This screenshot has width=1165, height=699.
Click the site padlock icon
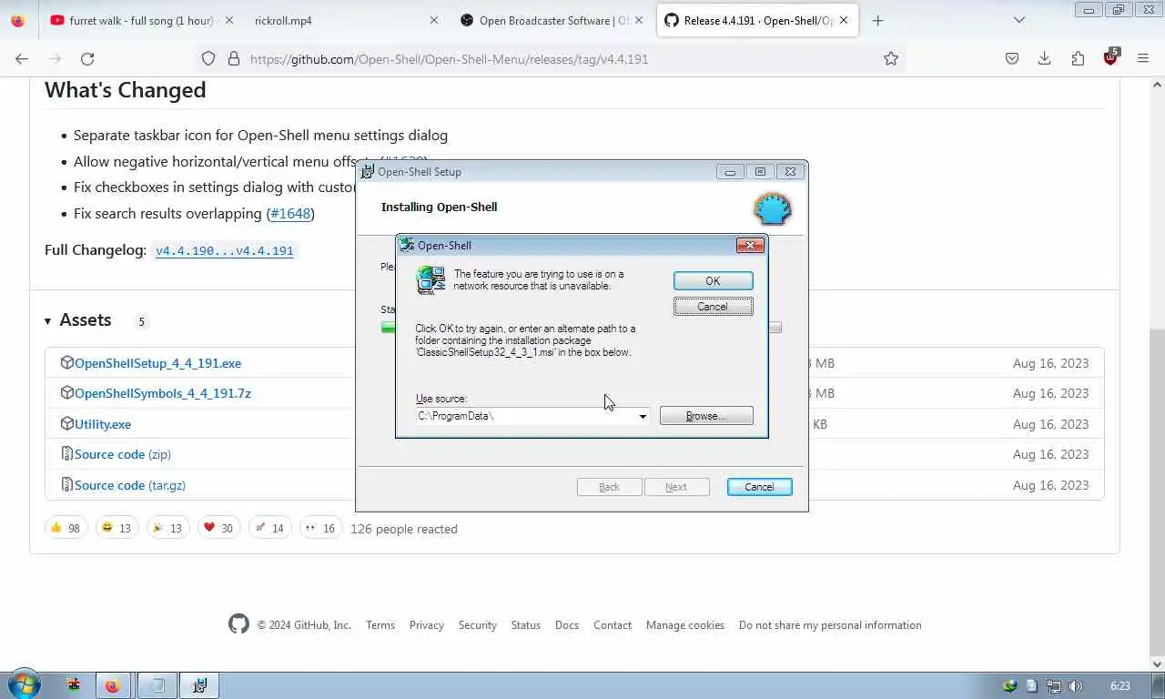click(x=234, y=58)
